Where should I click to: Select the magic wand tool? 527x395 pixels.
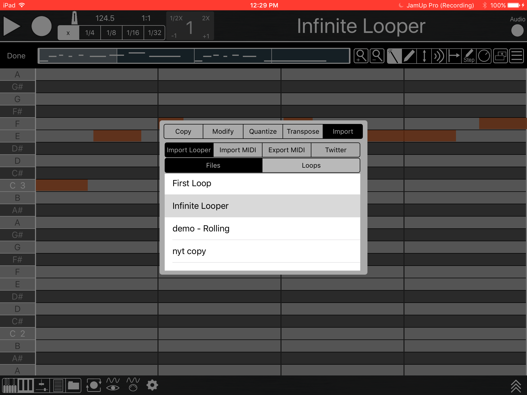tap(394, 56)
